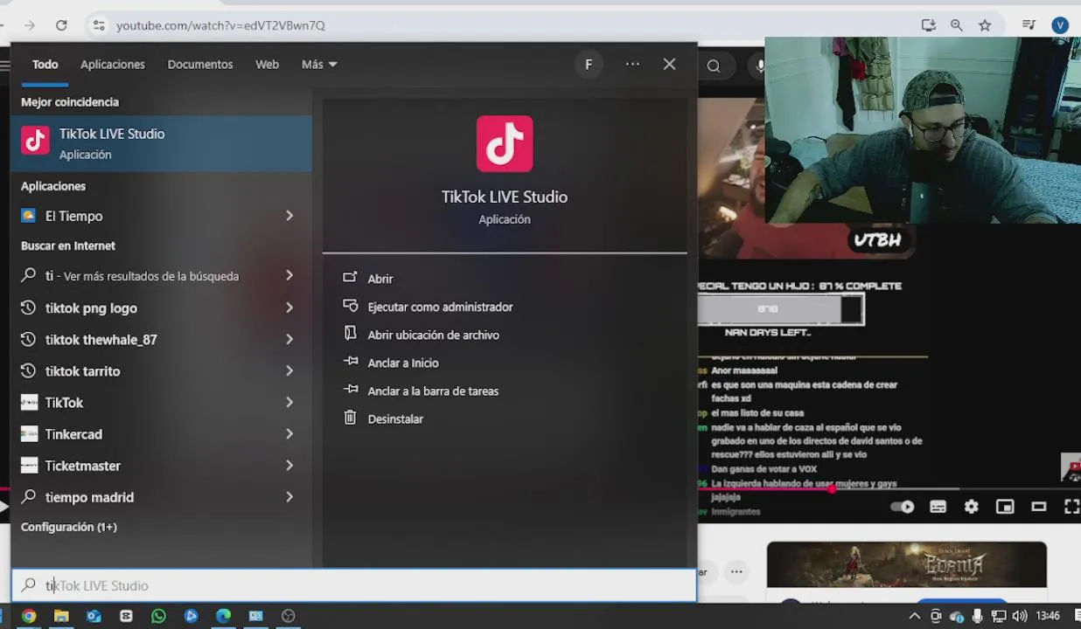Expand 'tiktok thewhale_87' chevron
1081x629 pixels.
(289, 339)
